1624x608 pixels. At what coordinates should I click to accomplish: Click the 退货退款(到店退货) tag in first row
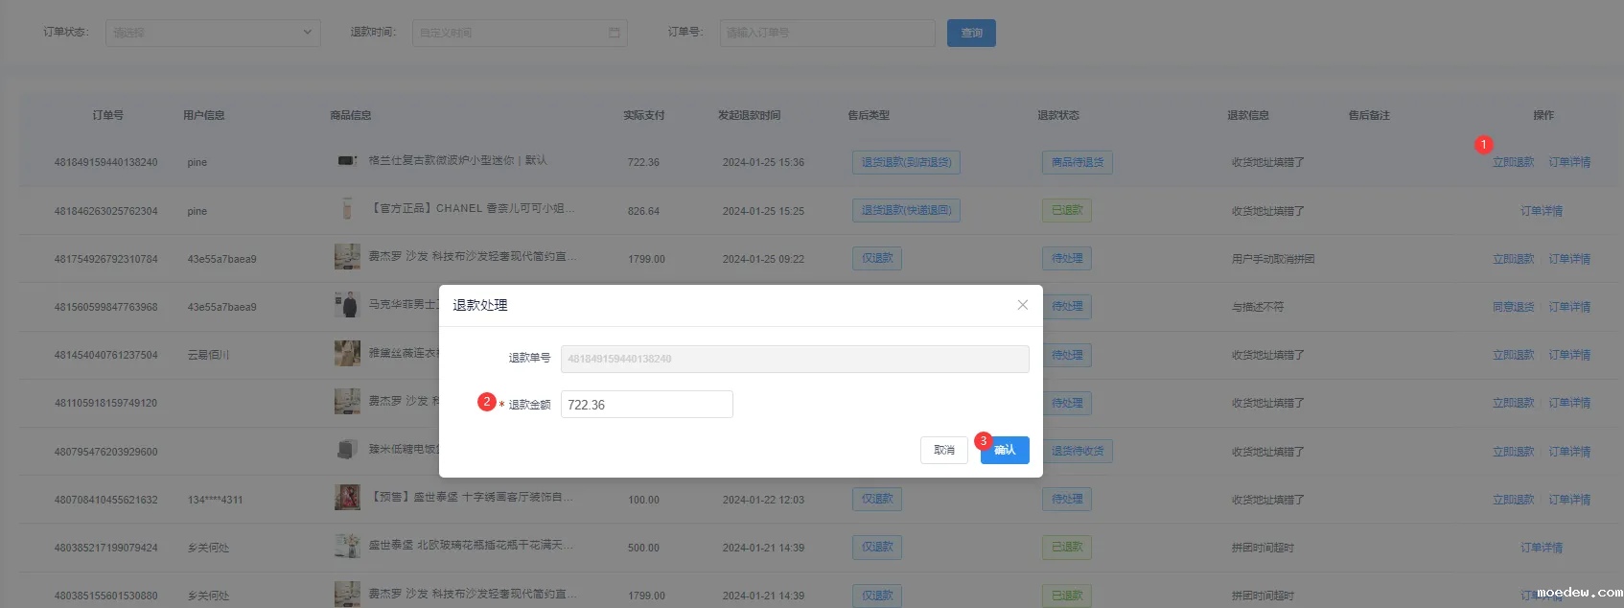[x=906, y=162]
